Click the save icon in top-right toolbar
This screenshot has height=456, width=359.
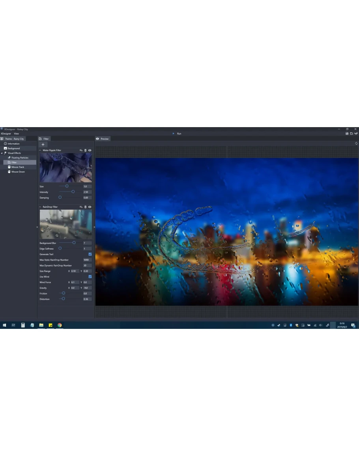pos(347,133)
